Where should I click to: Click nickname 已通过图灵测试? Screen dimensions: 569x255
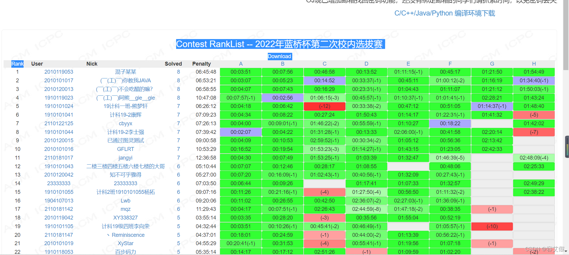click(125, 140)
